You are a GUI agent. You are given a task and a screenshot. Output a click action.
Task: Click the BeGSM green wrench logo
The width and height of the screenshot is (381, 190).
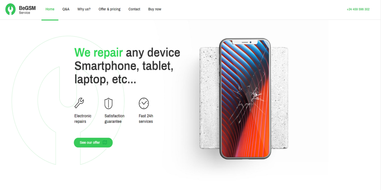(10, 9)
